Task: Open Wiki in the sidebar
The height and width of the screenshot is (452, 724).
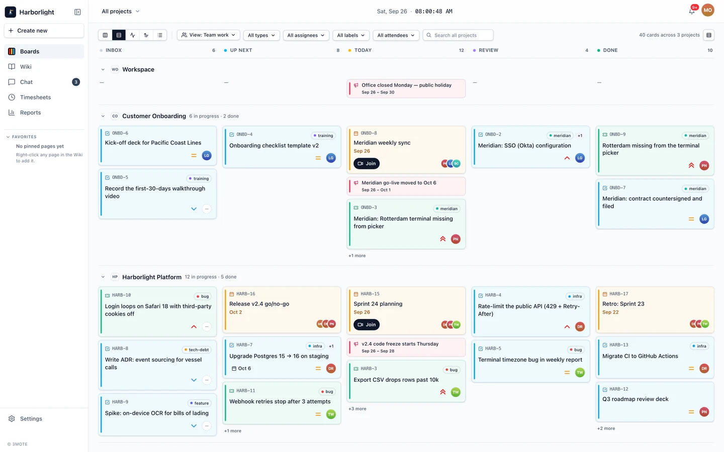Action: pos(44,67)
